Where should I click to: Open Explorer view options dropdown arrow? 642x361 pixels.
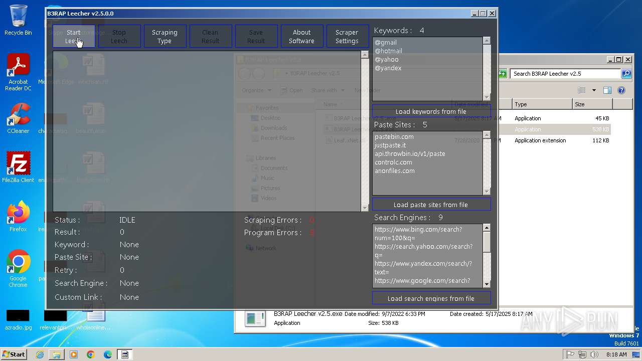point(594,91)
